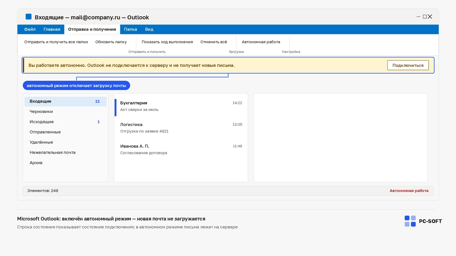The image size is (456, 256).
Task: Maximize the Outlook window
Action: tap(425, 17)
